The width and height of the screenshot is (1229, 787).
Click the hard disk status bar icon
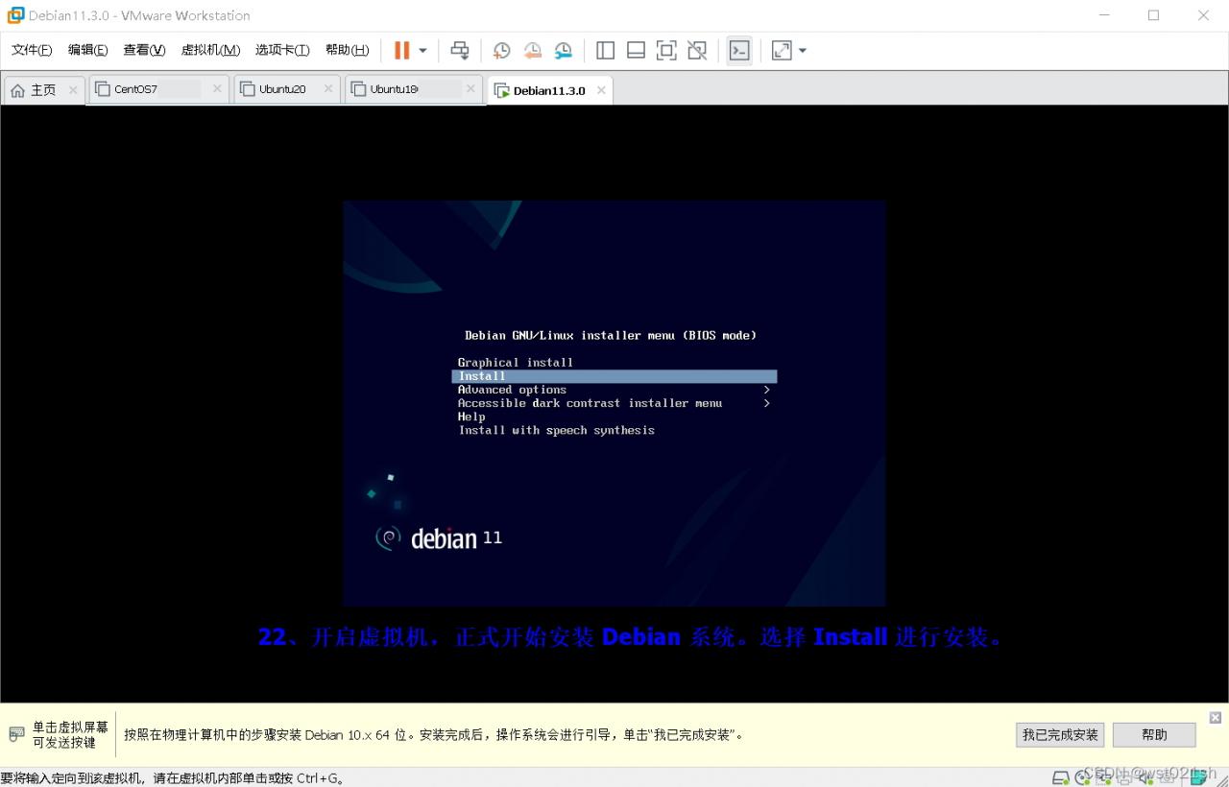[x=1061, y=777]
